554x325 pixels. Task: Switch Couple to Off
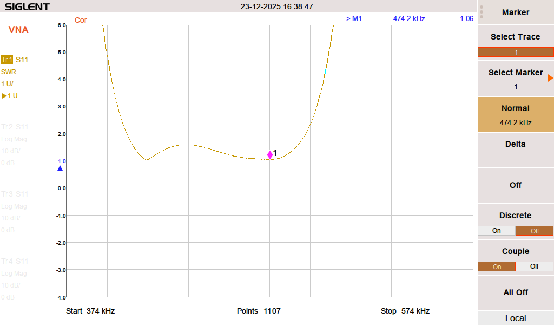tap(534, 266)
